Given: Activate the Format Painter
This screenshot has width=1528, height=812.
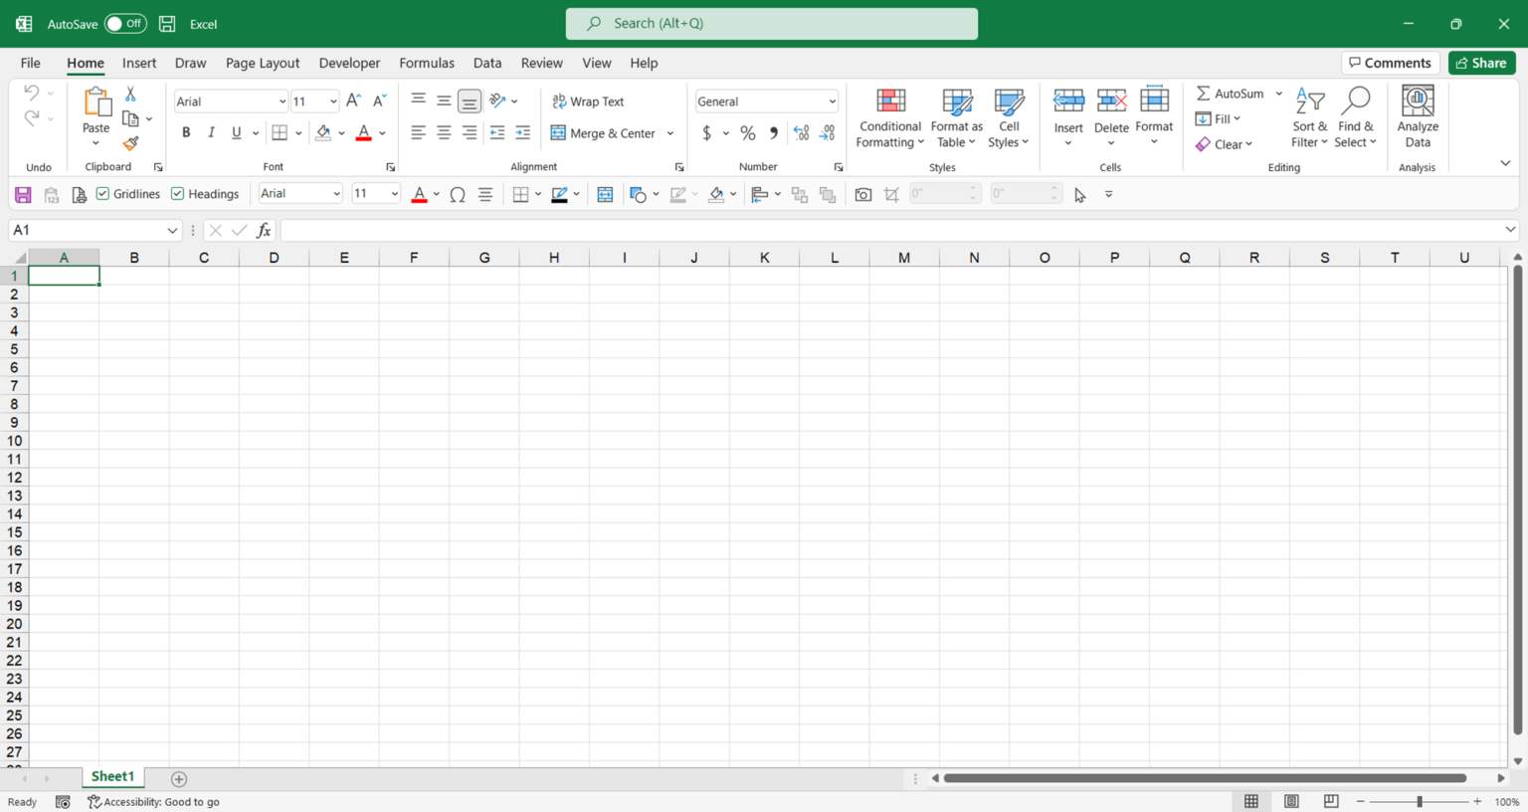Looking at the screenshot, I should (130, 142).
